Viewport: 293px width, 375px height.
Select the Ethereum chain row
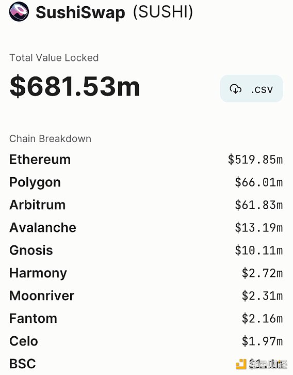point(146,159)
